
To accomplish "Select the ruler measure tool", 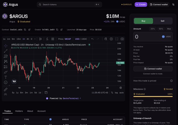I will (x=6, y=90).
